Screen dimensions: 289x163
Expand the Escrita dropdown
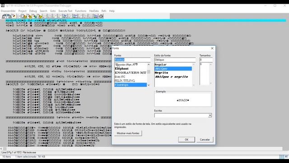click(x=210, y=115)
